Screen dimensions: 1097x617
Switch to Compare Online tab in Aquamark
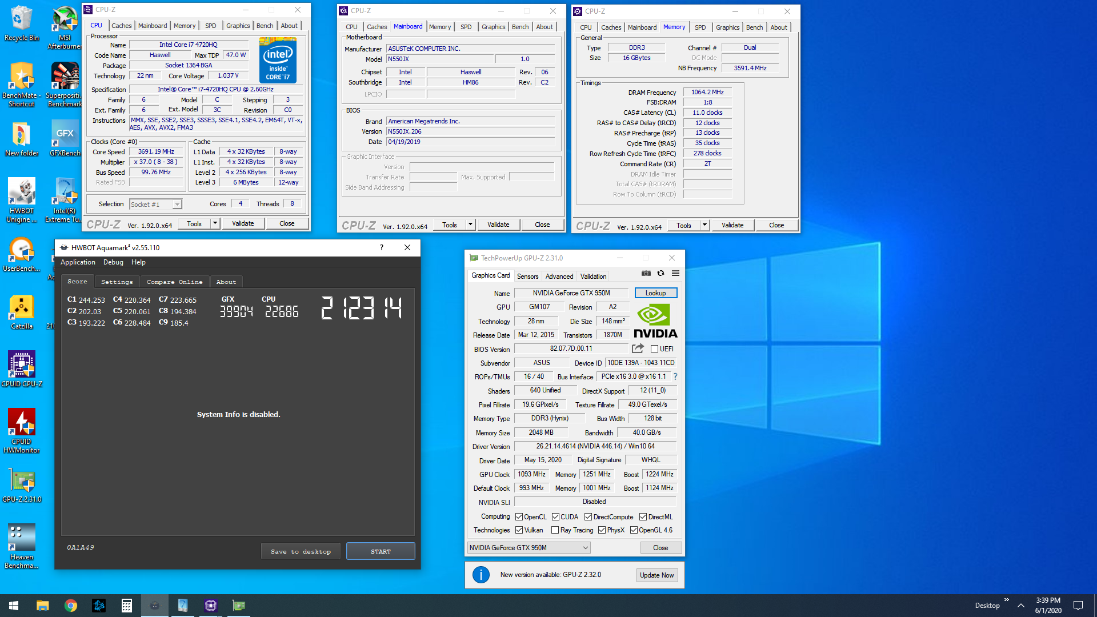pyautogui.click(x=174, y=282)
